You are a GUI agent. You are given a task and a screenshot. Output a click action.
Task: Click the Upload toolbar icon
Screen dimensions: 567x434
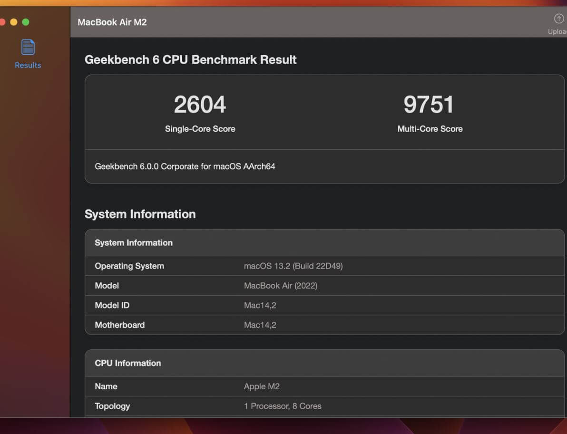[x=559, y=19]
